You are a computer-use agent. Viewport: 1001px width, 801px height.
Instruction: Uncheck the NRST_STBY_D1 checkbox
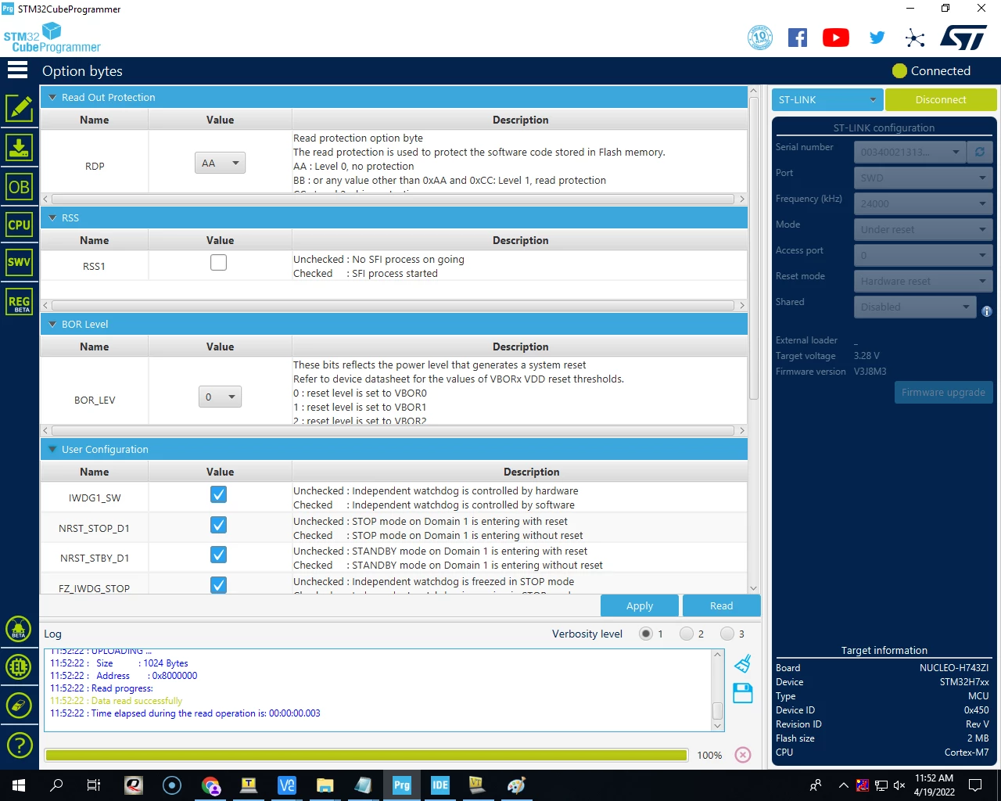tap(219, 555)
